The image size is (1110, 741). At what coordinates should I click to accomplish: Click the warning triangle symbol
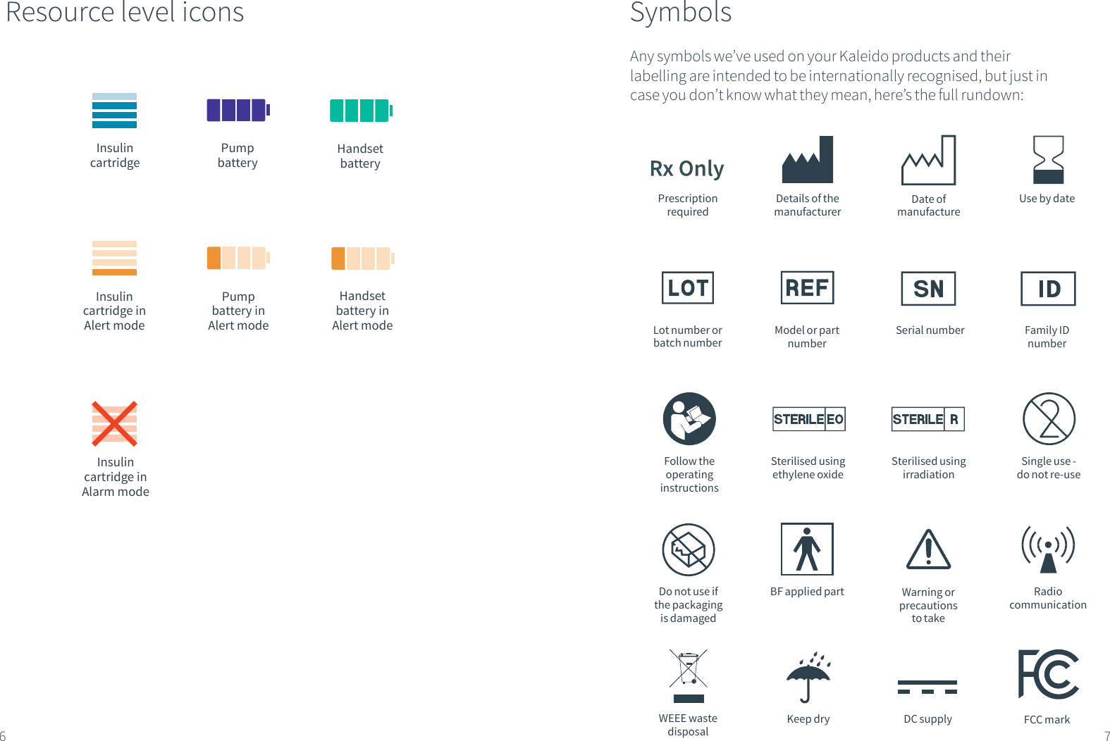(x=928, y=549)
